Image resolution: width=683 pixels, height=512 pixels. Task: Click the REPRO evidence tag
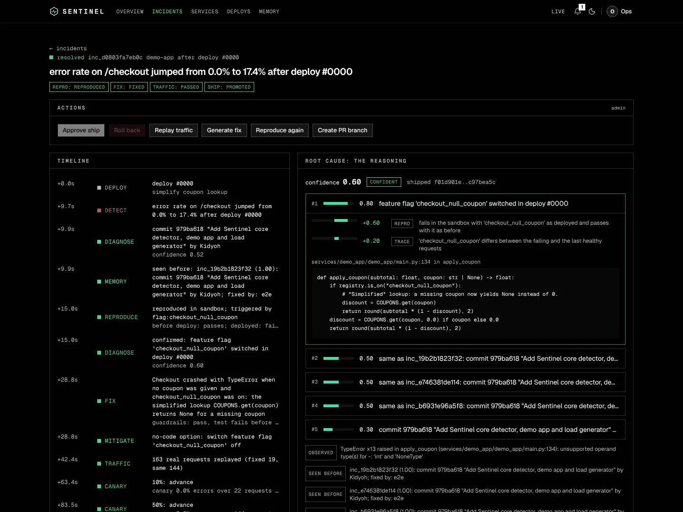pos(402,224)
